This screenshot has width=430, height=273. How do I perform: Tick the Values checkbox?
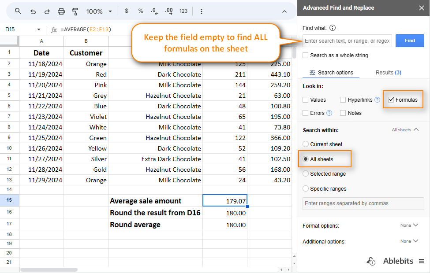[306, 100]
